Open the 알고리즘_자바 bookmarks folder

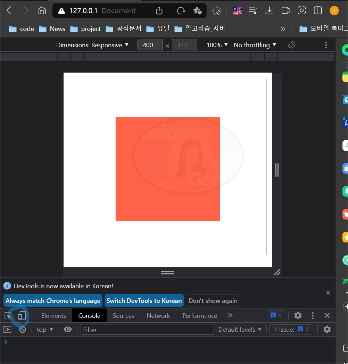click(200, 29)
